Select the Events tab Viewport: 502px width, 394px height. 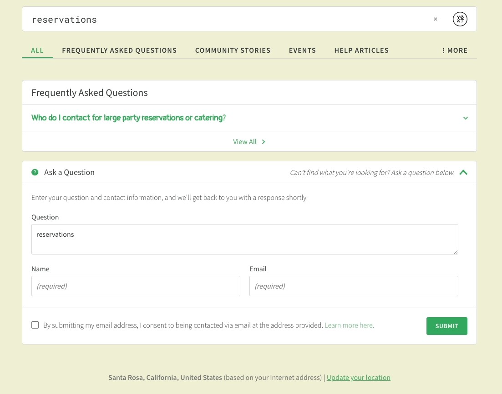[302, 50]
